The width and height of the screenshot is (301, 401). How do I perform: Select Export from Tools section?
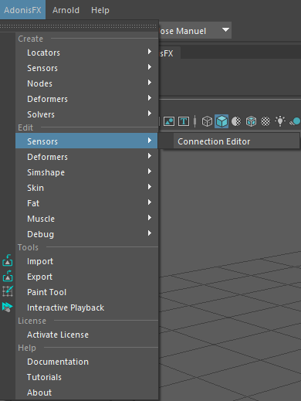[86, 277]
